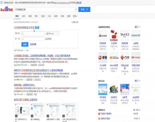Expand the 电脑网络类网站 panel with 展开
The image size is (155, 122).
[137, 27]
